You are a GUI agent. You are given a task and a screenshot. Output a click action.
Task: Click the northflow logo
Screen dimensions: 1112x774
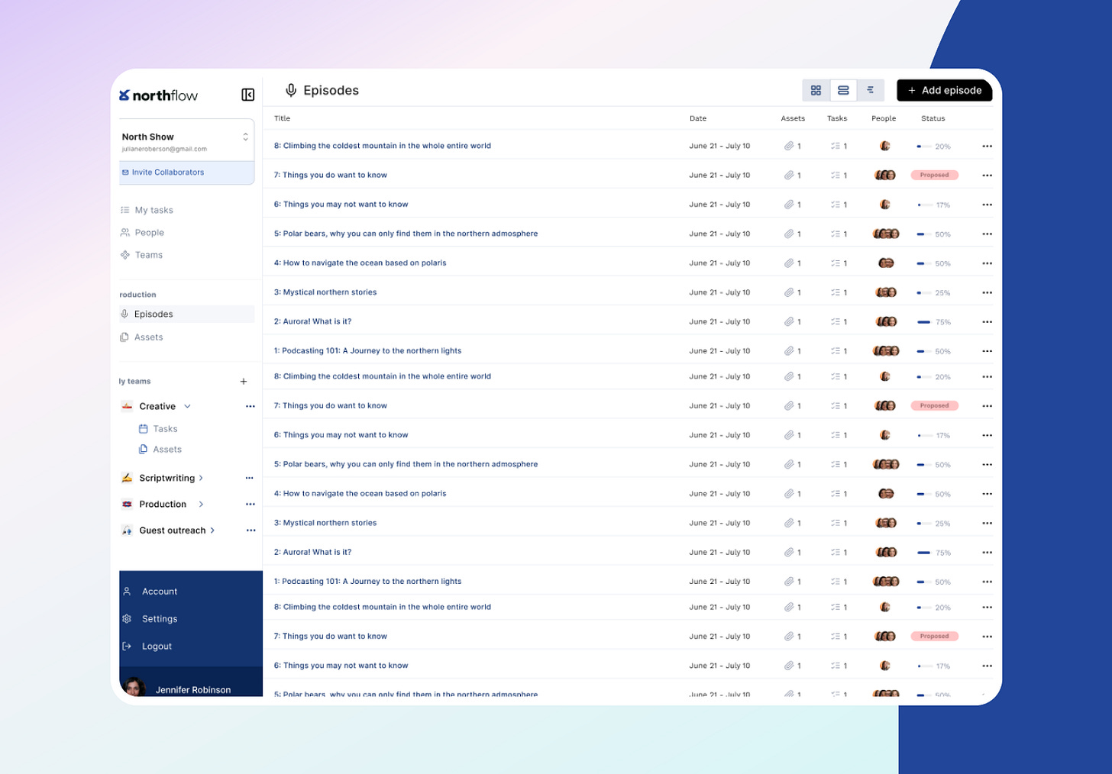[159, 95]
